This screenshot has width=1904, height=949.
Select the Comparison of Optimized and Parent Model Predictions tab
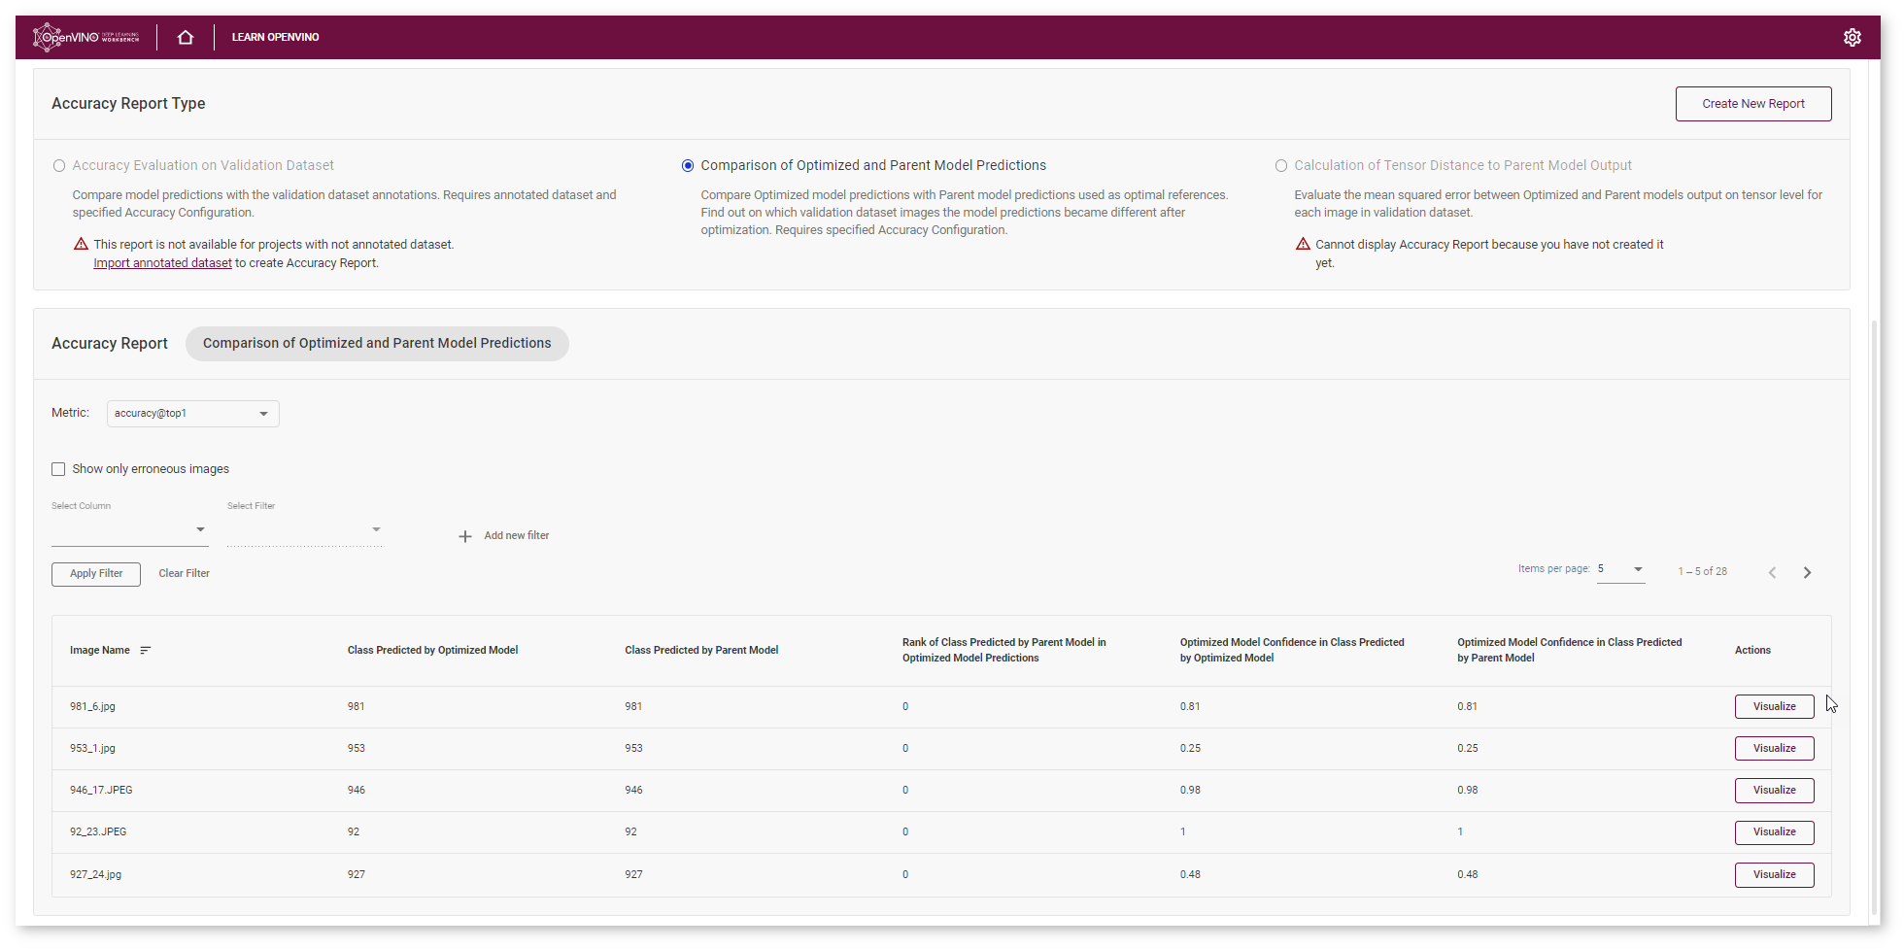click(377, 344)
